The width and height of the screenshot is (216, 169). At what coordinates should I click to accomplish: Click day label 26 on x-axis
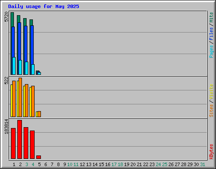[x=171, y=164]
